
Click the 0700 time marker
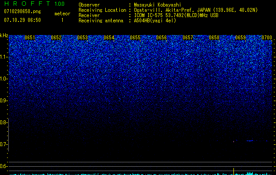pos(267,38)
